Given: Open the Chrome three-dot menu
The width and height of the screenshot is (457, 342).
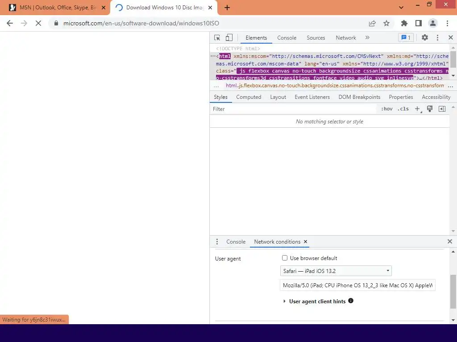Looking at the screenshot, I should pos(447,23).
